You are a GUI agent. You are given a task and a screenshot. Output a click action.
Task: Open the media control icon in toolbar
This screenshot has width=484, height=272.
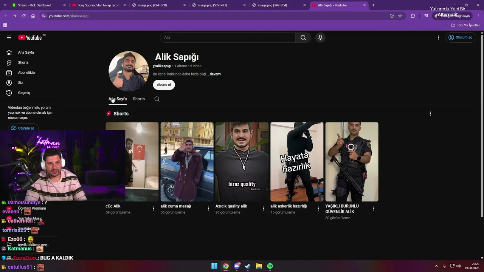426,16
